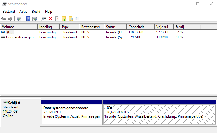
Task: Click the folder with magnifier icon
Action: [70, 19]
